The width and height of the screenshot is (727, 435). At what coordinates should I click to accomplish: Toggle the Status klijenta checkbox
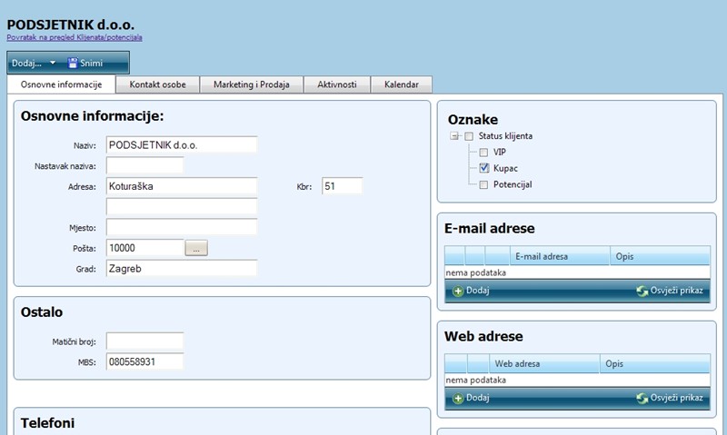(469, 136)
